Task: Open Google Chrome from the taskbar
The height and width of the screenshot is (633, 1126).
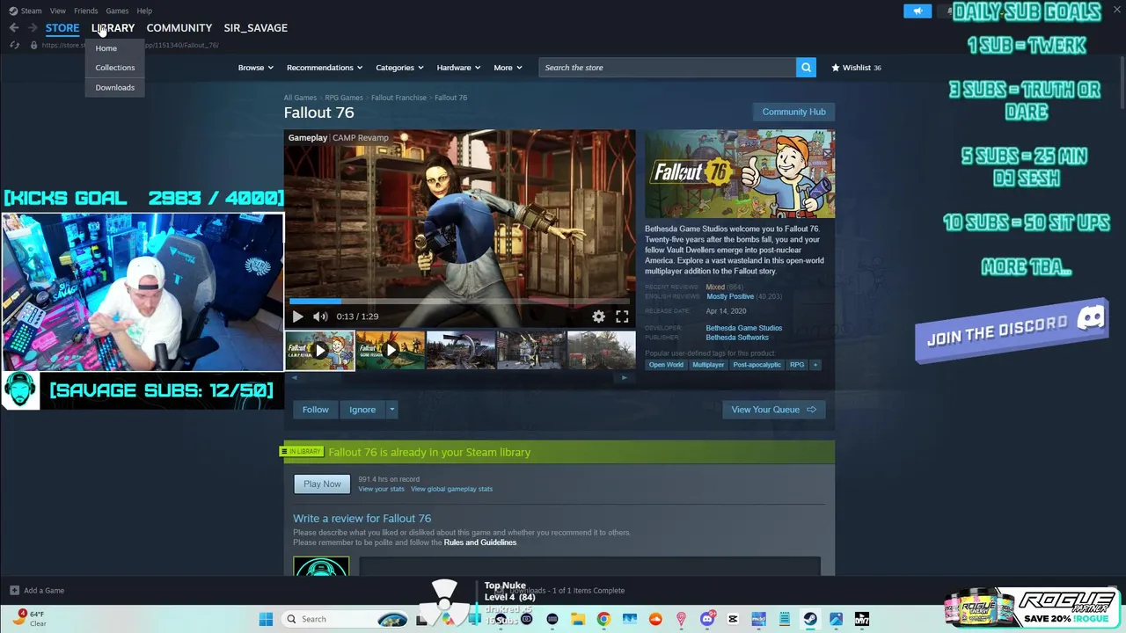Action: (603, 619)
